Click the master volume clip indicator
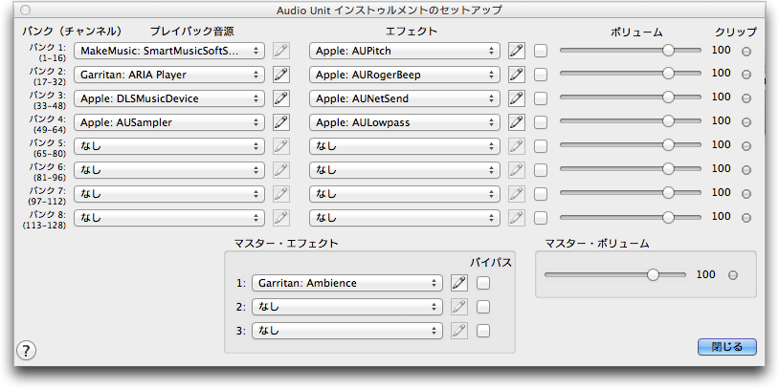Image resolution: width=779 pixels, height=389 pixels. (733, 275)
